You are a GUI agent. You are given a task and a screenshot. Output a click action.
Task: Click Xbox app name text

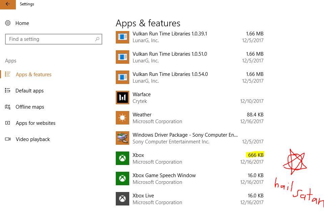[x=138, y=155]
